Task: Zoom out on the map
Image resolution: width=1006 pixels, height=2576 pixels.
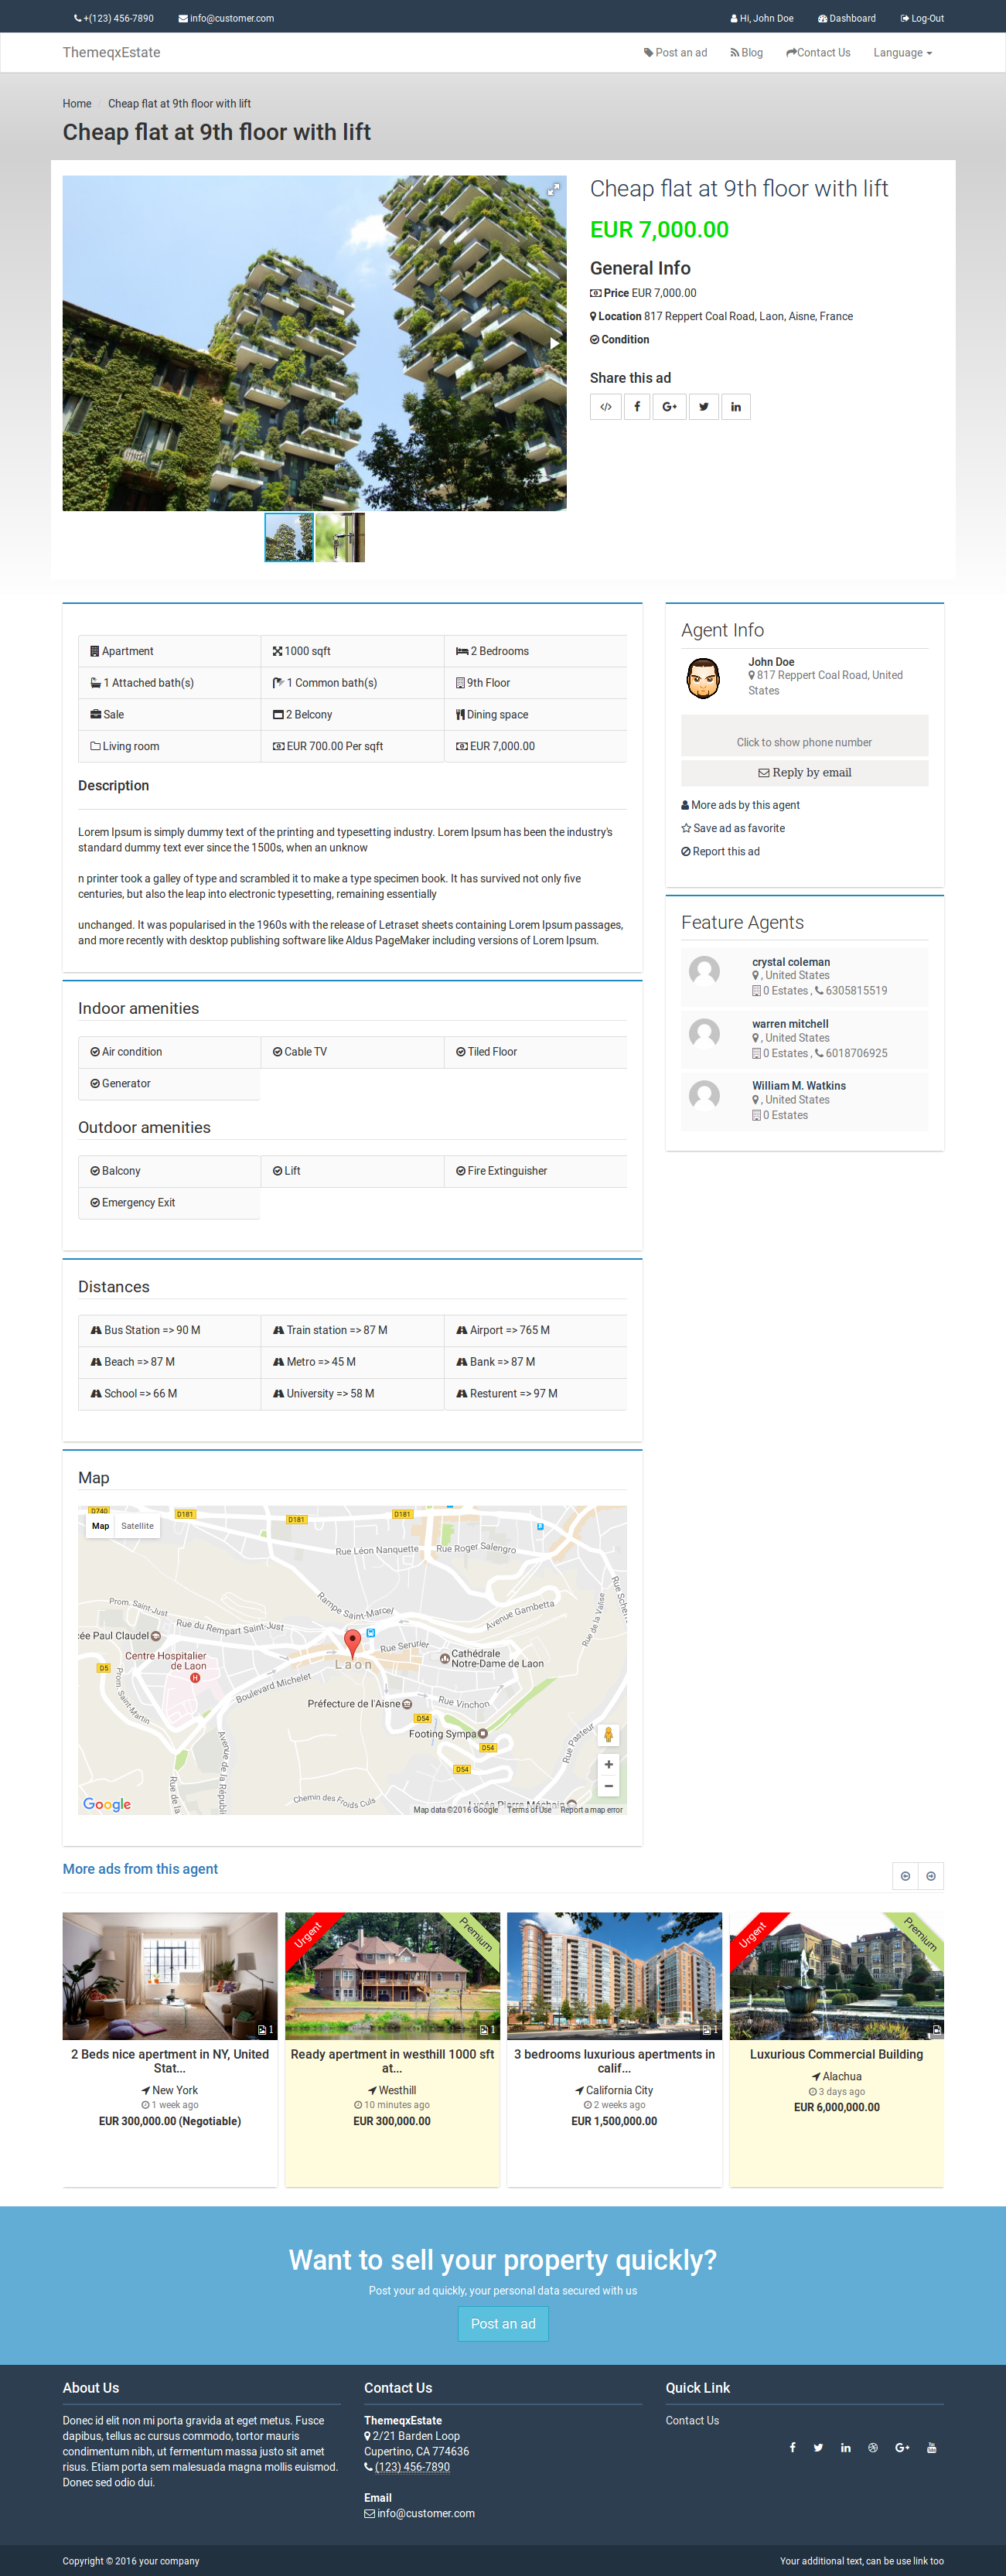Action: pos(608,1786)
